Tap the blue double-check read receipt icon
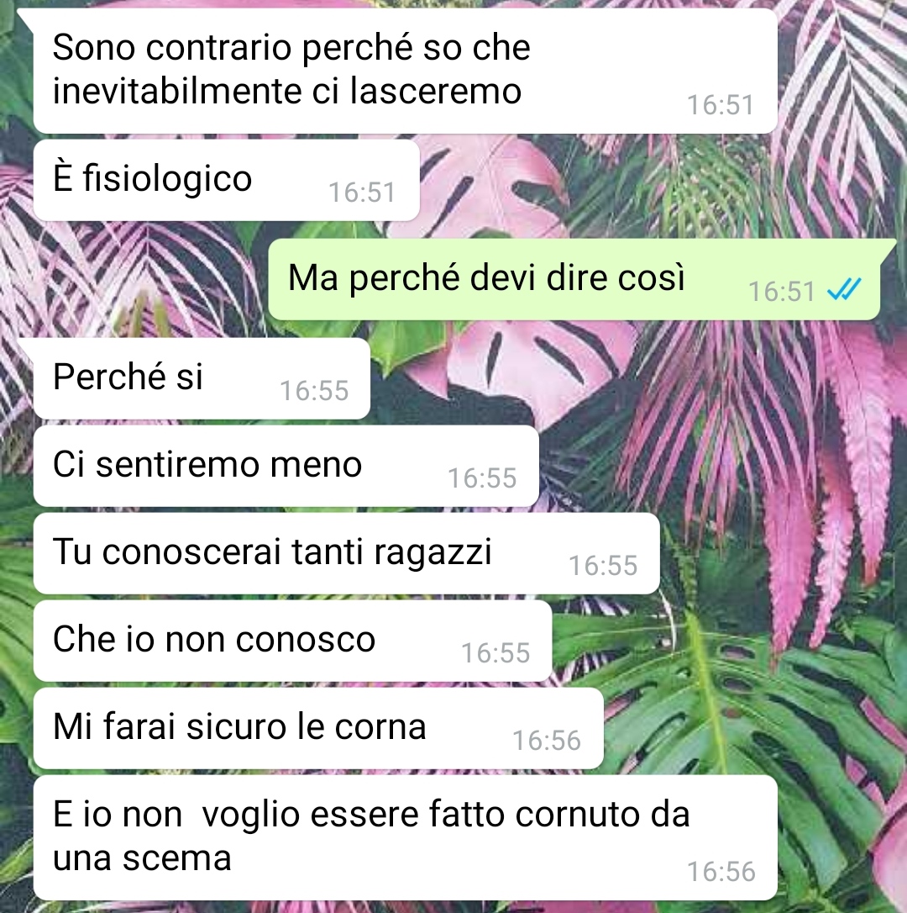The height and width of the screenshot is (913, 907). tap(843, 288)
